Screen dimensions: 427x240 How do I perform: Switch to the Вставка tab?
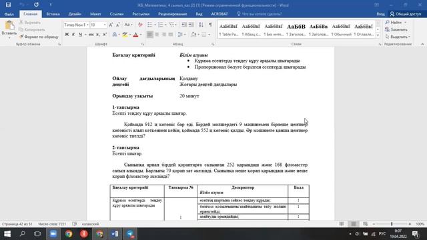tap(53, 14)
